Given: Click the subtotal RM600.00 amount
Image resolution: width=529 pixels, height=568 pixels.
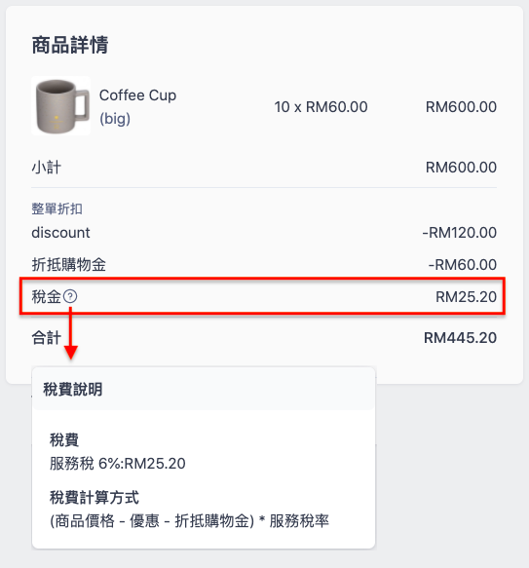Looking at the screenshot, I should click(x=461, y=168).
